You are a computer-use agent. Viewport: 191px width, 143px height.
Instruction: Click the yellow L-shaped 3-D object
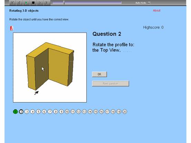(50, 66)
